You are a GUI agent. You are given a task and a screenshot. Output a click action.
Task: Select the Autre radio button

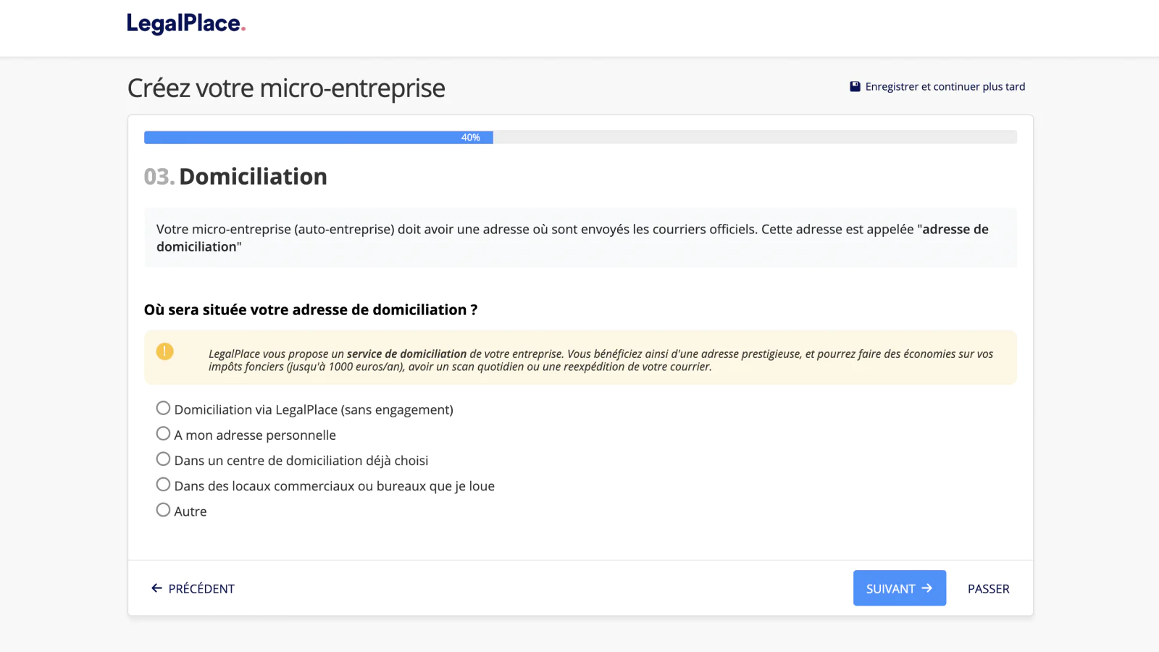tap(164, 510)
